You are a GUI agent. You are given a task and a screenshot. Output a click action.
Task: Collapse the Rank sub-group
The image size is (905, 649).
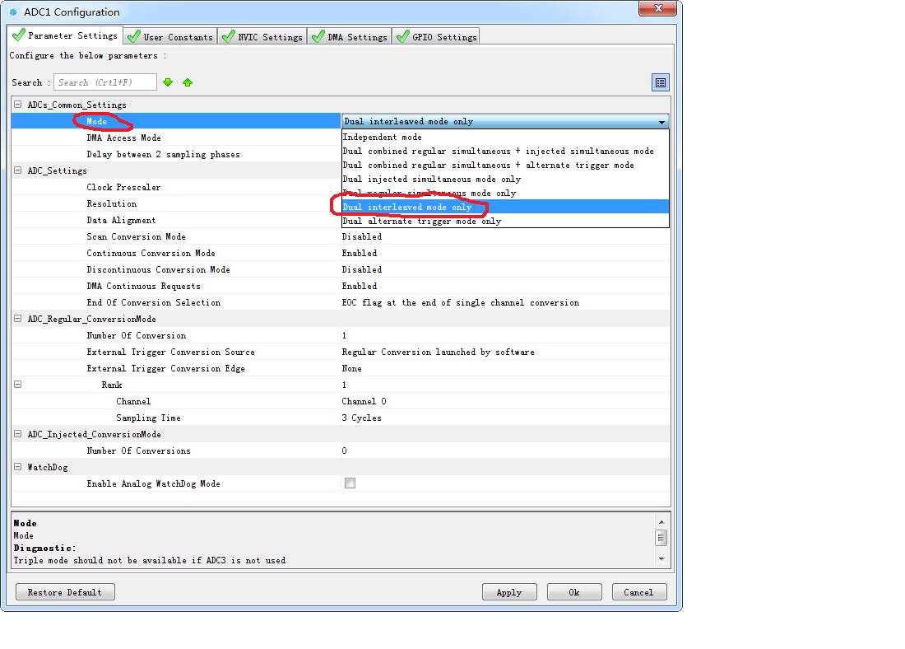click(18, 385)
